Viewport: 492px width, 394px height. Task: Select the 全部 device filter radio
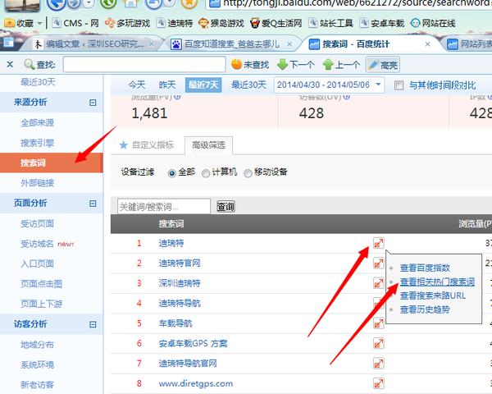tap(172, 173)
